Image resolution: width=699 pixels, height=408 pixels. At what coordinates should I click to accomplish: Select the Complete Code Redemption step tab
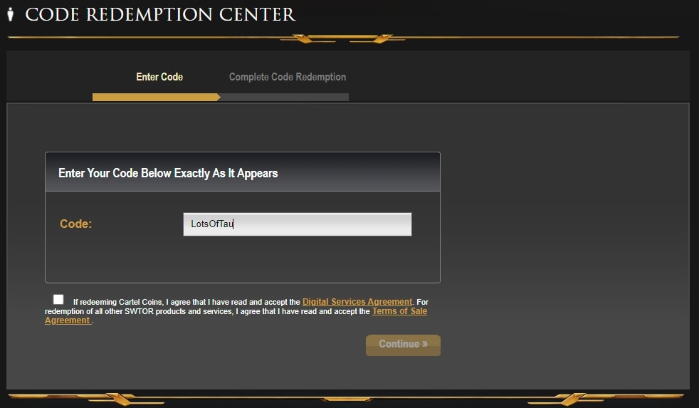point(288,77)
